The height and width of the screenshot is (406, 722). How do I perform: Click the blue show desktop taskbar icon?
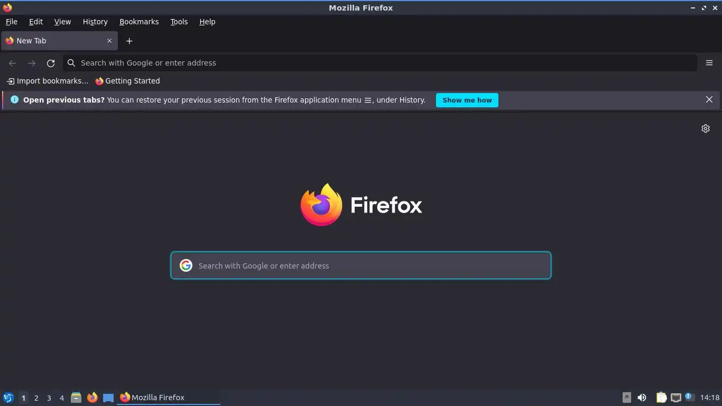108,398
